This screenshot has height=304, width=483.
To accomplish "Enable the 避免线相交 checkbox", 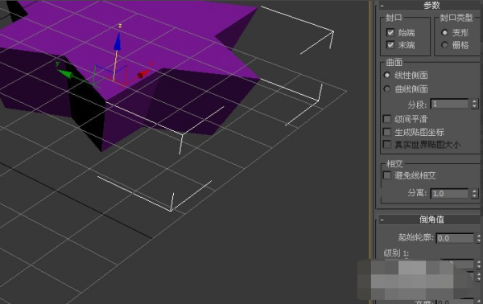I will click(x=387, y=175).
